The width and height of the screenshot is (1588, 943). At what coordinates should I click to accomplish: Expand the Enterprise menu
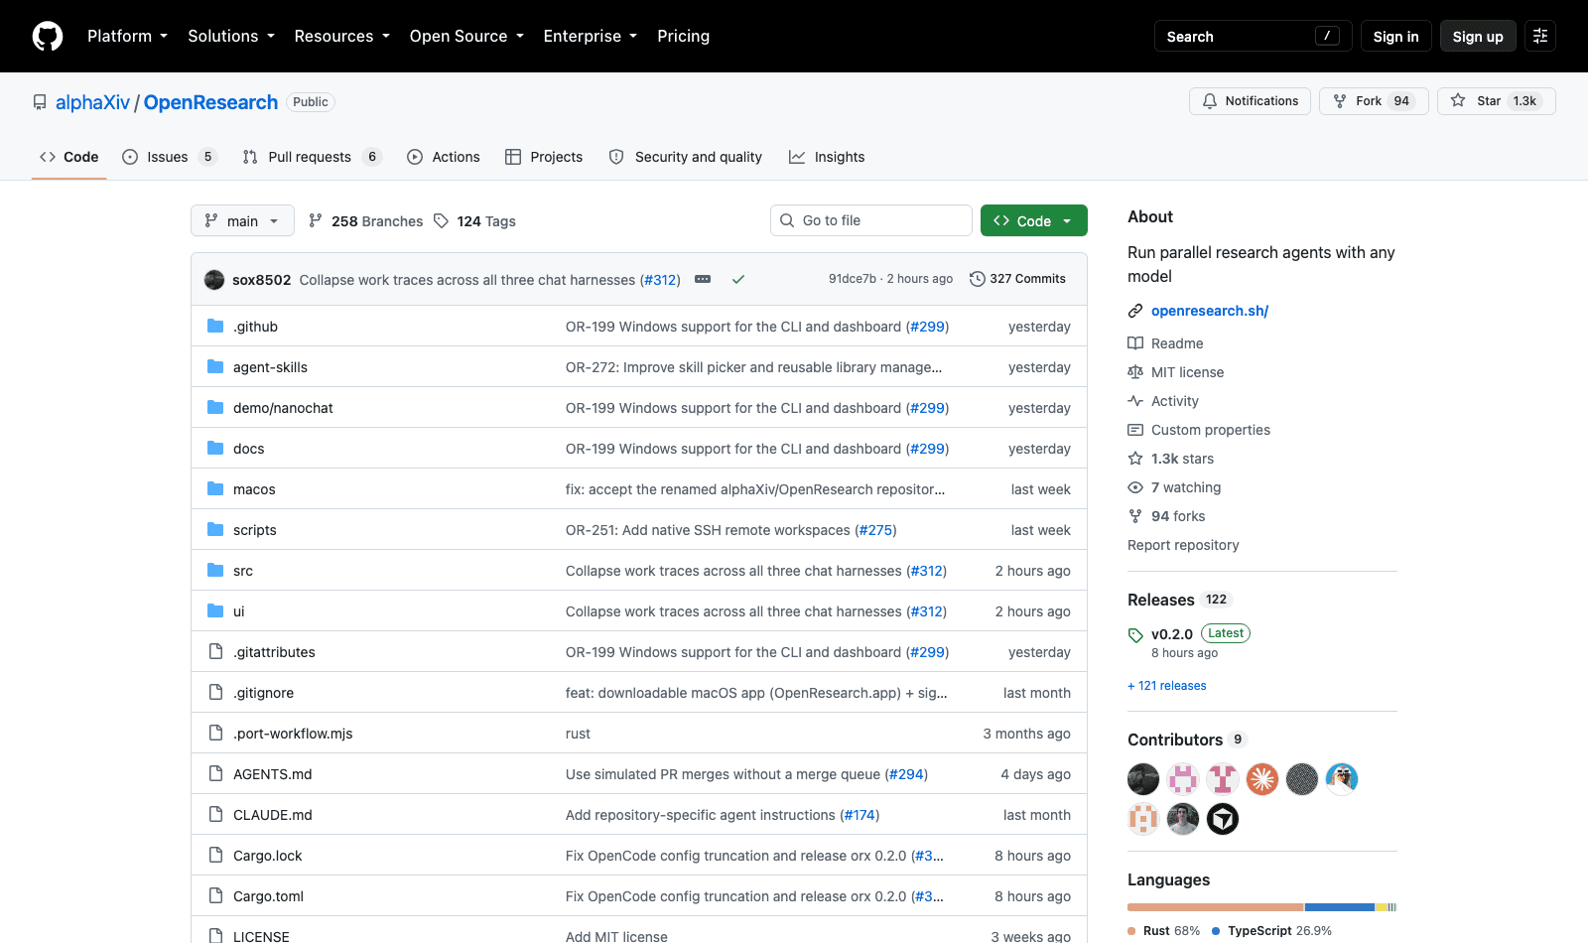point(591,36)
